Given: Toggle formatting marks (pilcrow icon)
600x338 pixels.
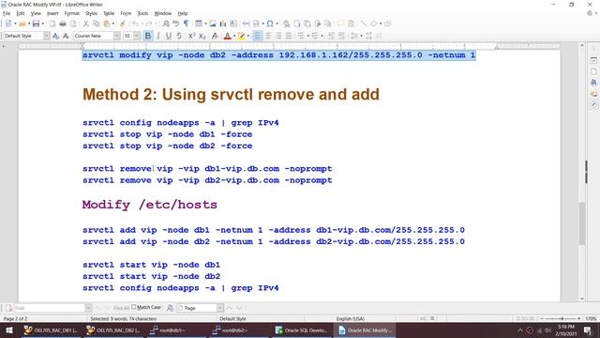Looking at the screenshot, I should 186,23.
